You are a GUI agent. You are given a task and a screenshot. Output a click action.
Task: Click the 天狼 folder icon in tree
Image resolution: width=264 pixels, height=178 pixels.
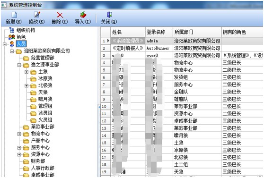point(33,93)
